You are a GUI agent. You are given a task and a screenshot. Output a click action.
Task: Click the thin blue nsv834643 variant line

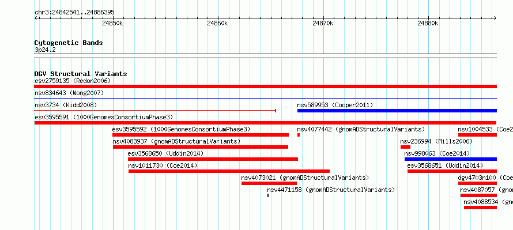[x=265, y=98]
